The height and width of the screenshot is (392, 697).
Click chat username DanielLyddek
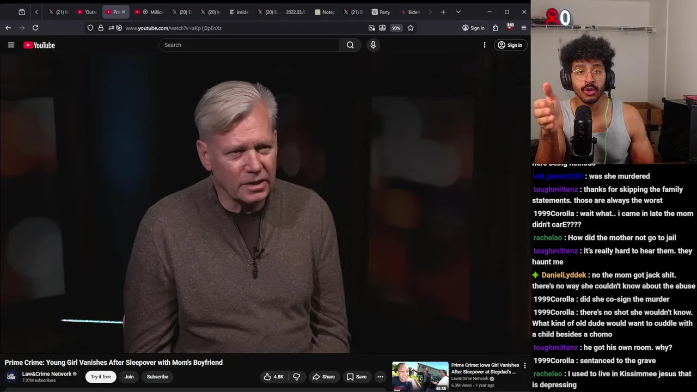click(x=564, y=275)
